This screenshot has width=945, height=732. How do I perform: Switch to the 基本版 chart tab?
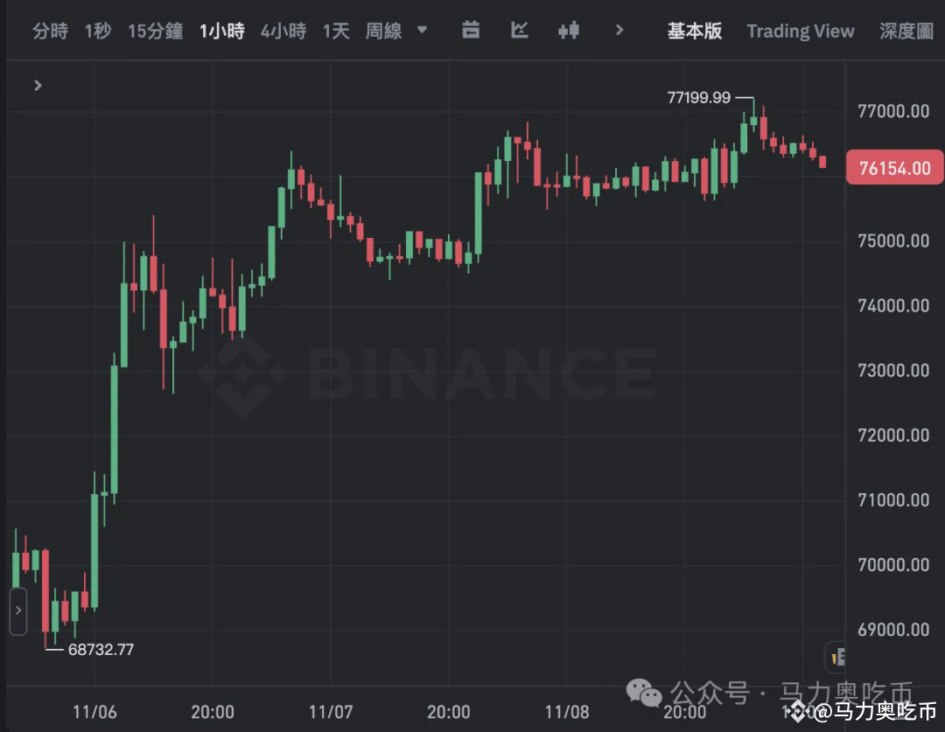tap(695, 31)
